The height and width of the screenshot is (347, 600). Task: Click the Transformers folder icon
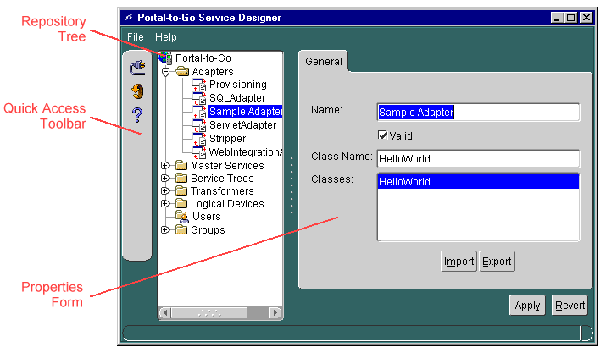pyautogui.click(x=181, y=190)
